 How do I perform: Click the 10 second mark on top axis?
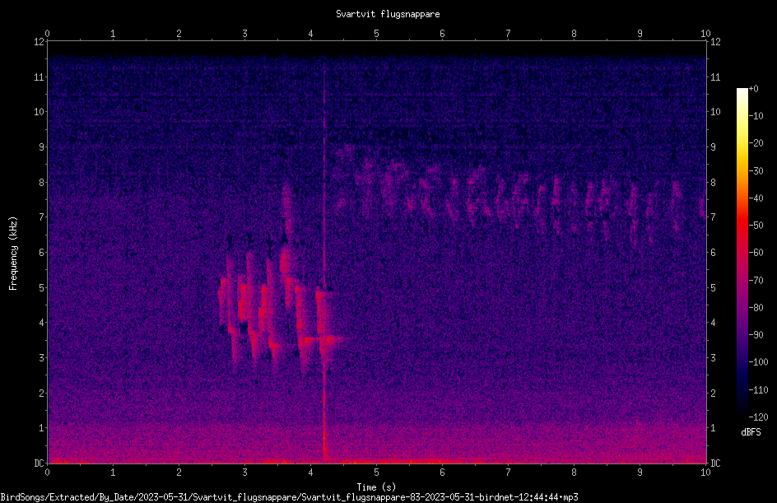point(705,33)
